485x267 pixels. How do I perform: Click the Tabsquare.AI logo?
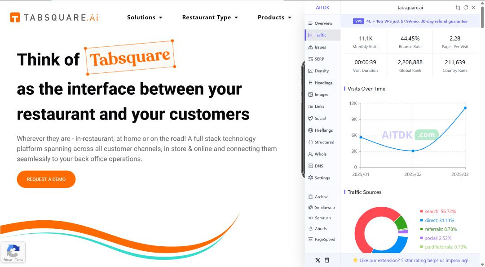(x=54, y=18)
